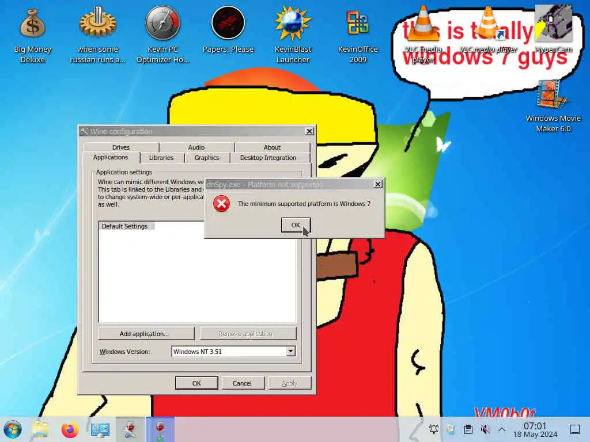Click the Apply button in Wine configuration
590x442 pixels.
290,383
